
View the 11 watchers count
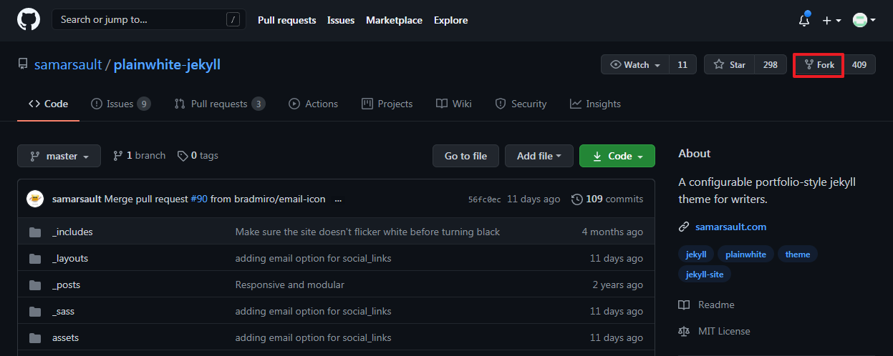[682, 64]
